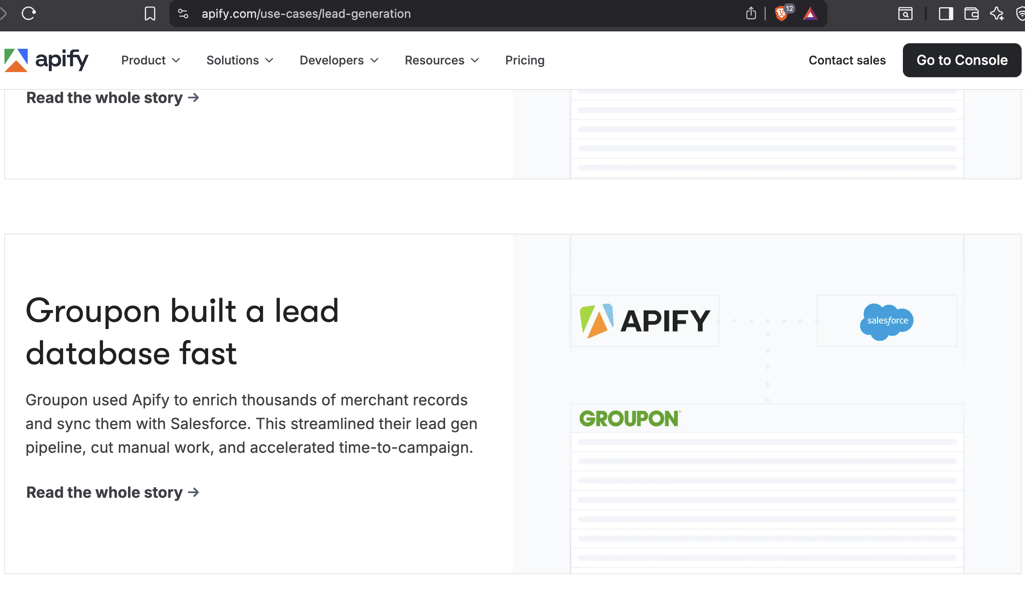Click the Apify logo to go home
1025x608 pixels.
click(46, 60)
